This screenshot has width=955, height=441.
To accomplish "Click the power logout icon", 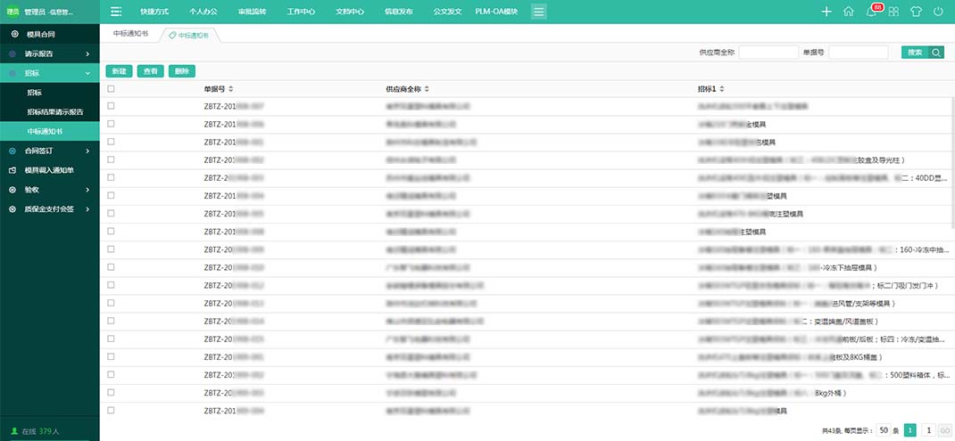I will pos(938,12).
